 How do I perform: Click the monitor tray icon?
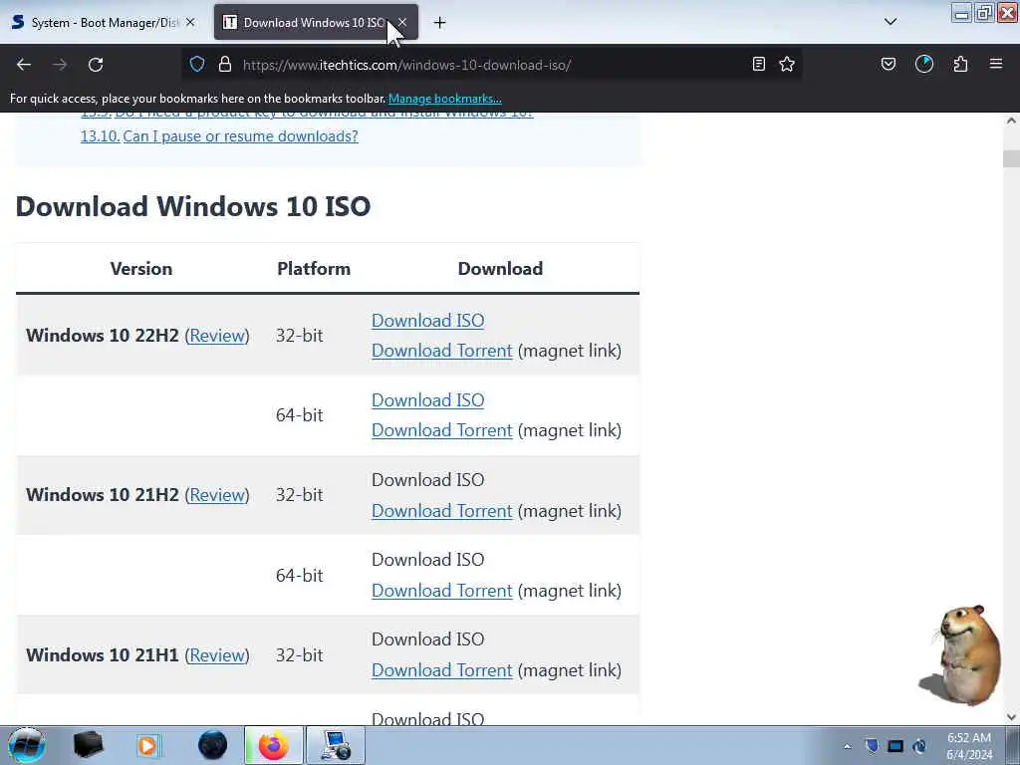click(x=895, y=746)
